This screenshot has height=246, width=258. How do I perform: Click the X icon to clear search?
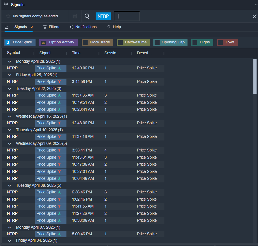254,16
